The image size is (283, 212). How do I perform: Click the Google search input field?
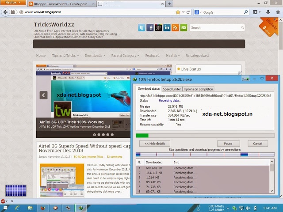point(223,12)
